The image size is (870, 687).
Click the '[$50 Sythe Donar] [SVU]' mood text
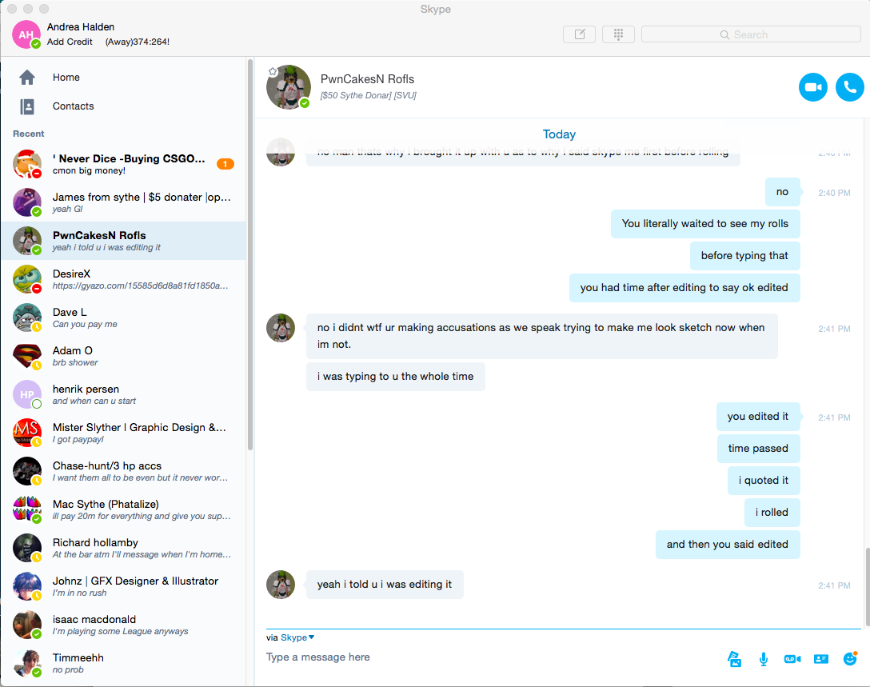[x=369, y=95]
